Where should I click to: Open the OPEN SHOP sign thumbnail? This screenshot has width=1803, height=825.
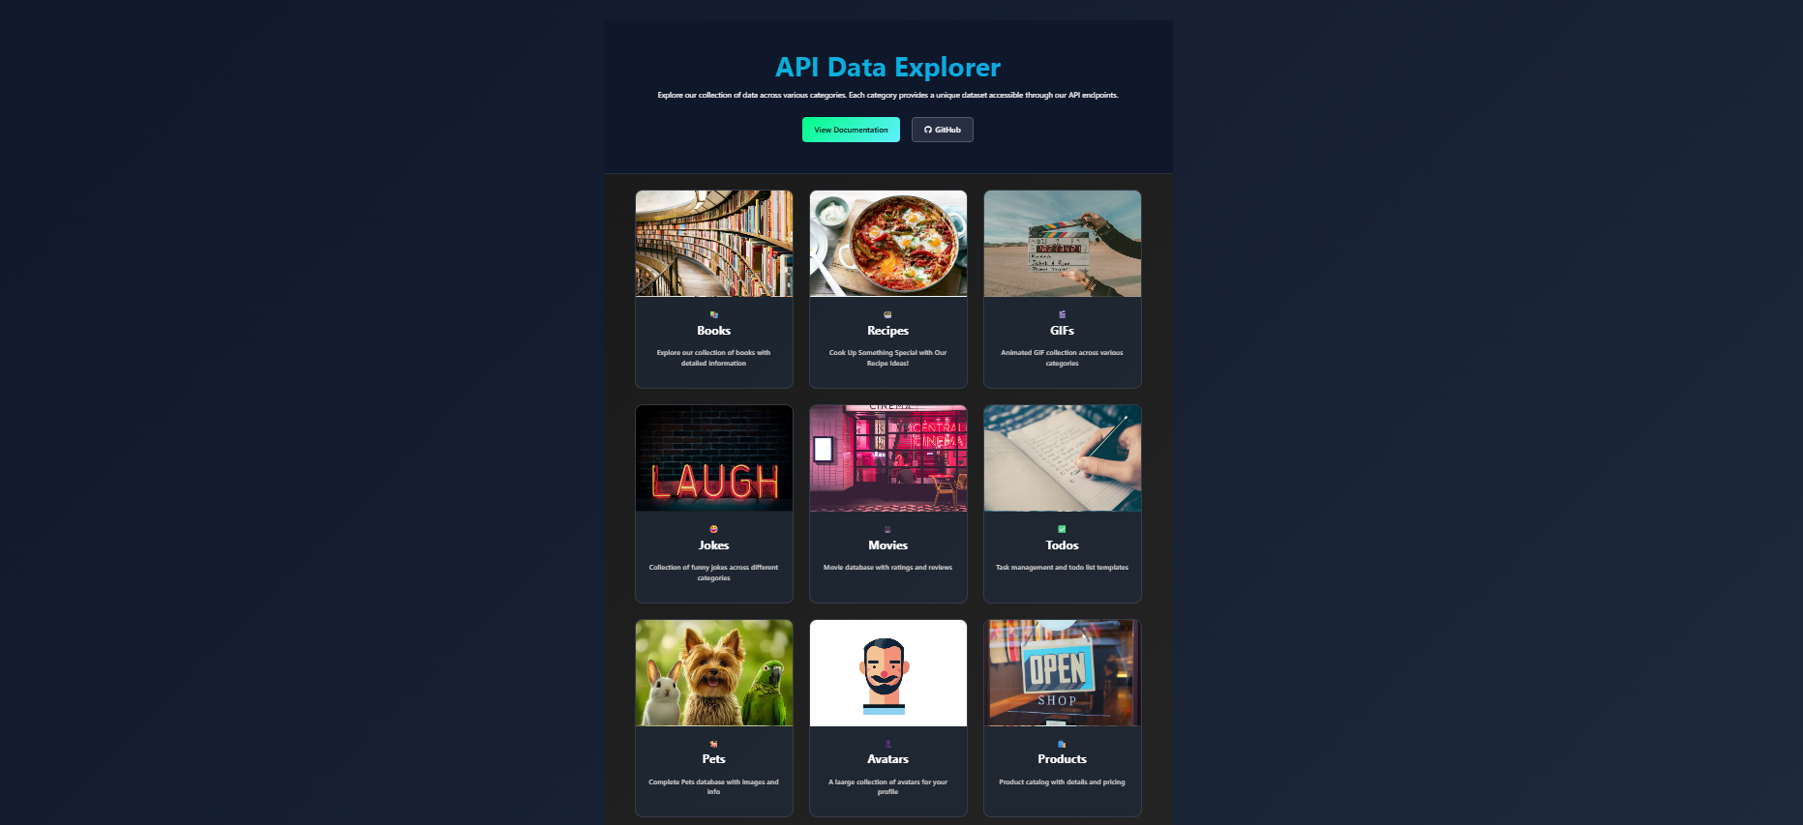click(1063, 673)
